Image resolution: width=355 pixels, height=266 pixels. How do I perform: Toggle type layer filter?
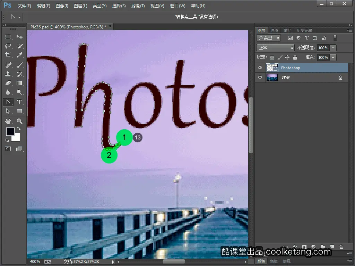(x=307, y=38)
